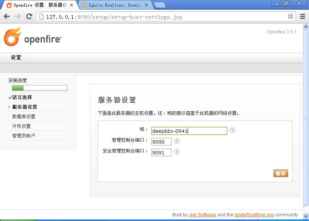
Task: Click help icon next to 域 field
Action: pyautogui.click(x=233, y=130)
